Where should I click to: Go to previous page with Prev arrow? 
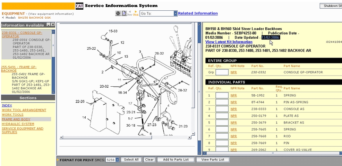coord(130,13)
